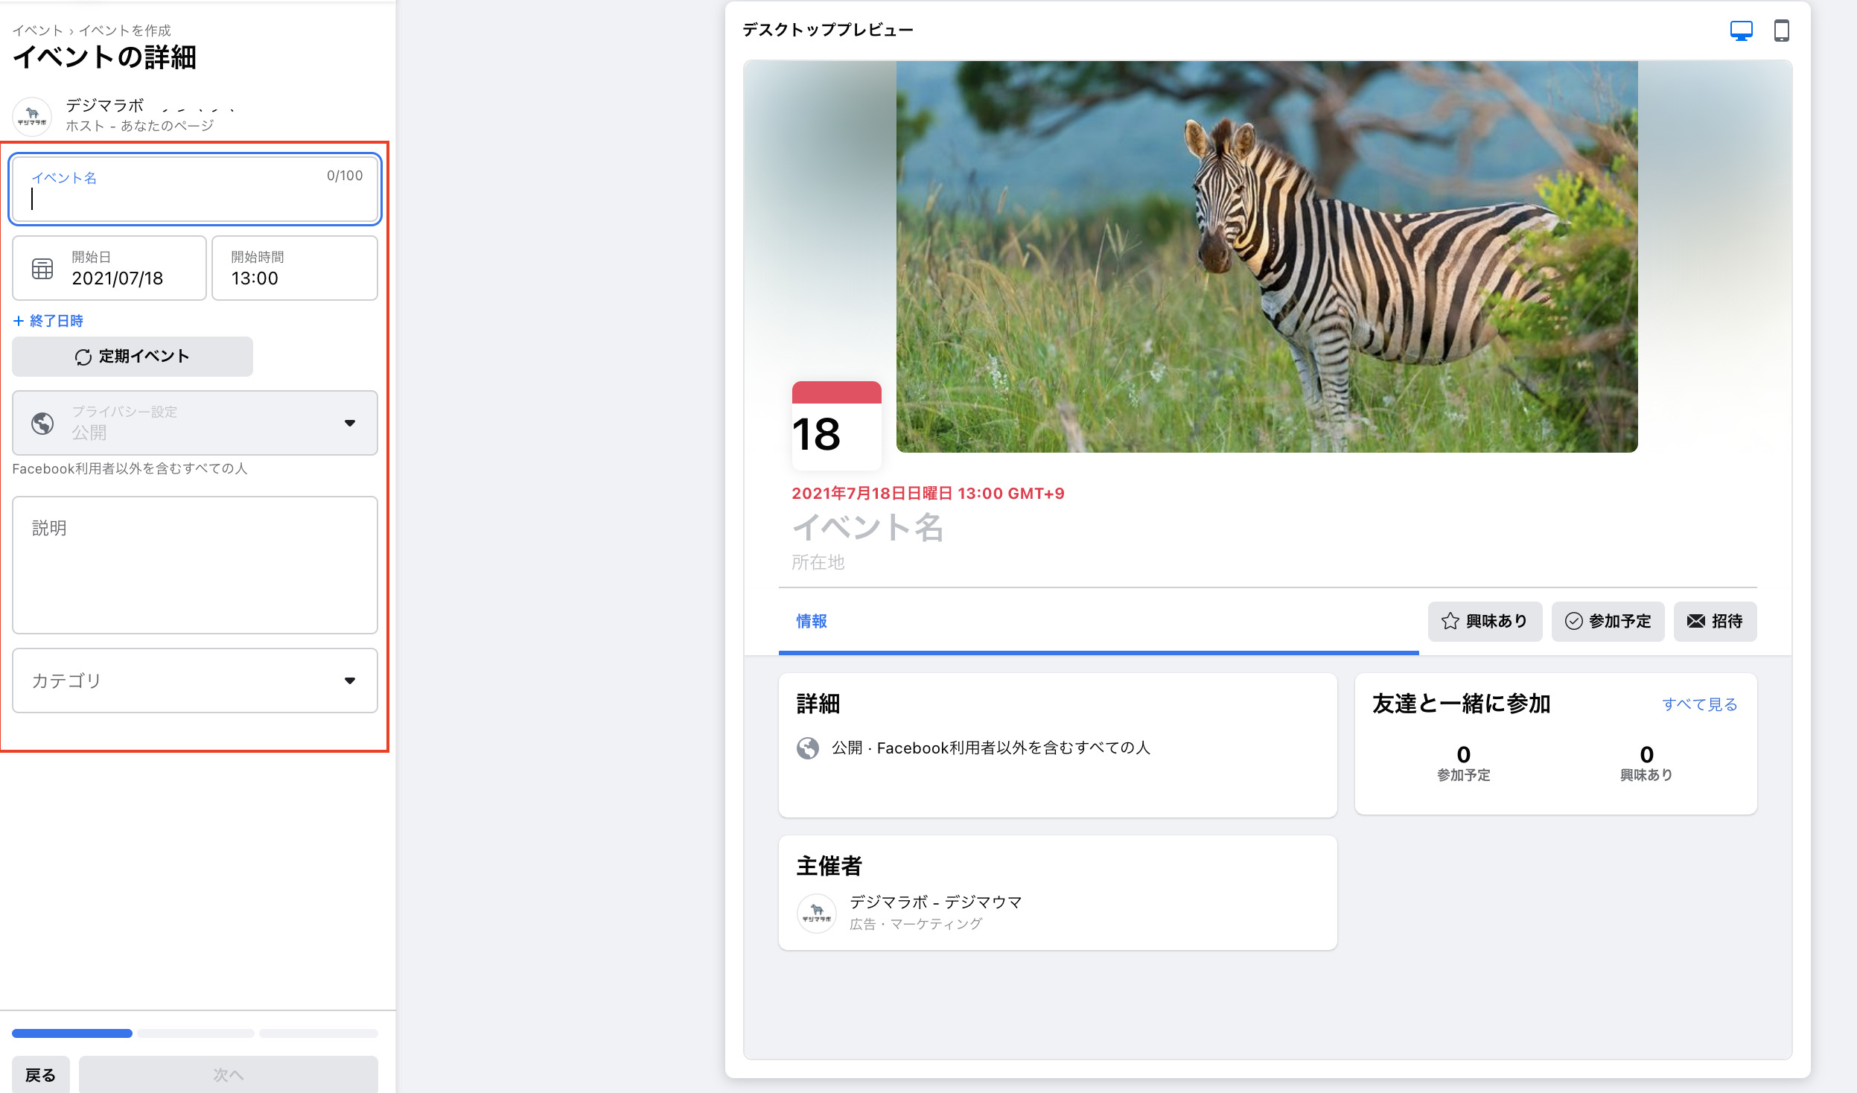
Task: Switch to mobile preview icon
Action: [x=1781, y=31]
